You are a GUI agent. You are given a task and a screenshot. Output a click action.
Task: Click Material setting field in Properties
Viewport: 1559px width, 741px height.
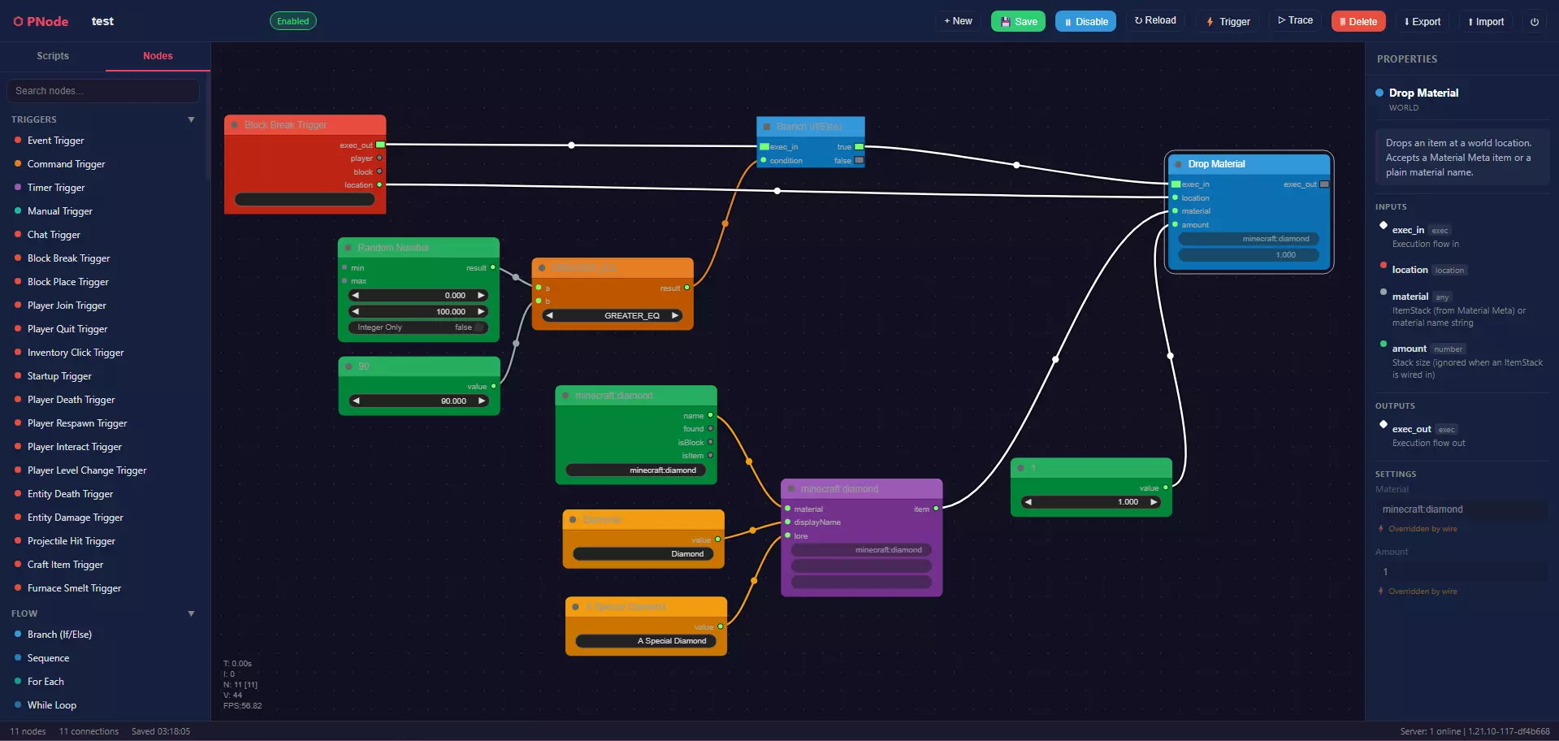pyautogui.click(x=1462, y=509)
